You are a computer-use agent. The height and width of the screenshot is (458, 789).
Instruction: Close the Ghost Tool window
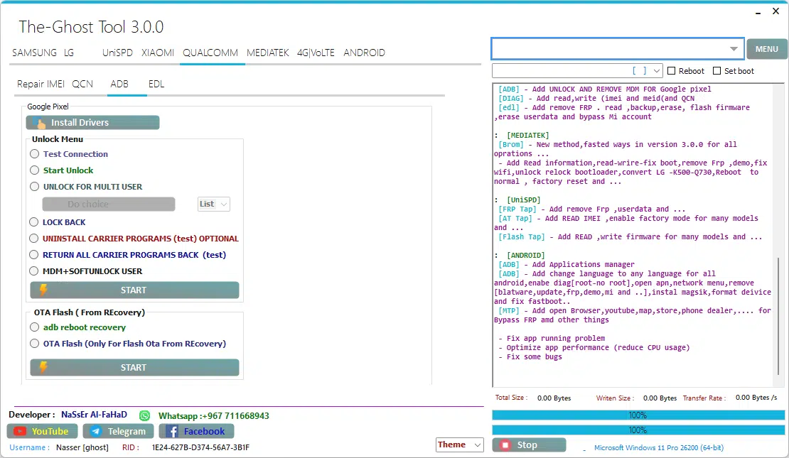tap(776, 11)
